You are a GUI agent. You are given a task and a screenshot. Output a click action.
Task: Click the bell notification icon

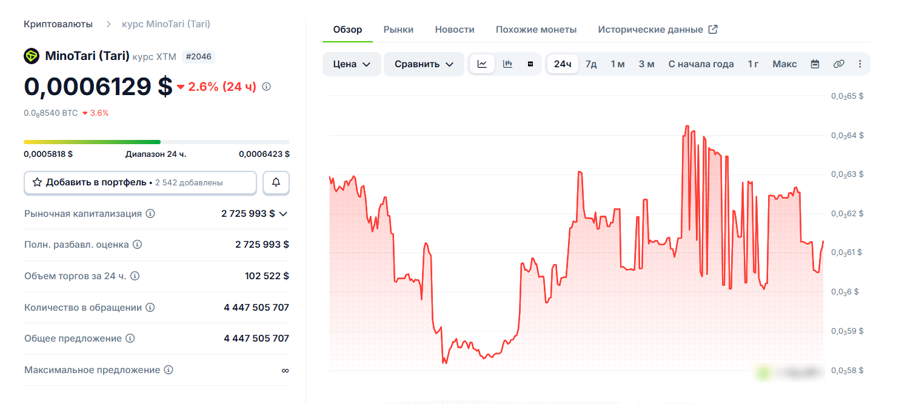[276, 182]
